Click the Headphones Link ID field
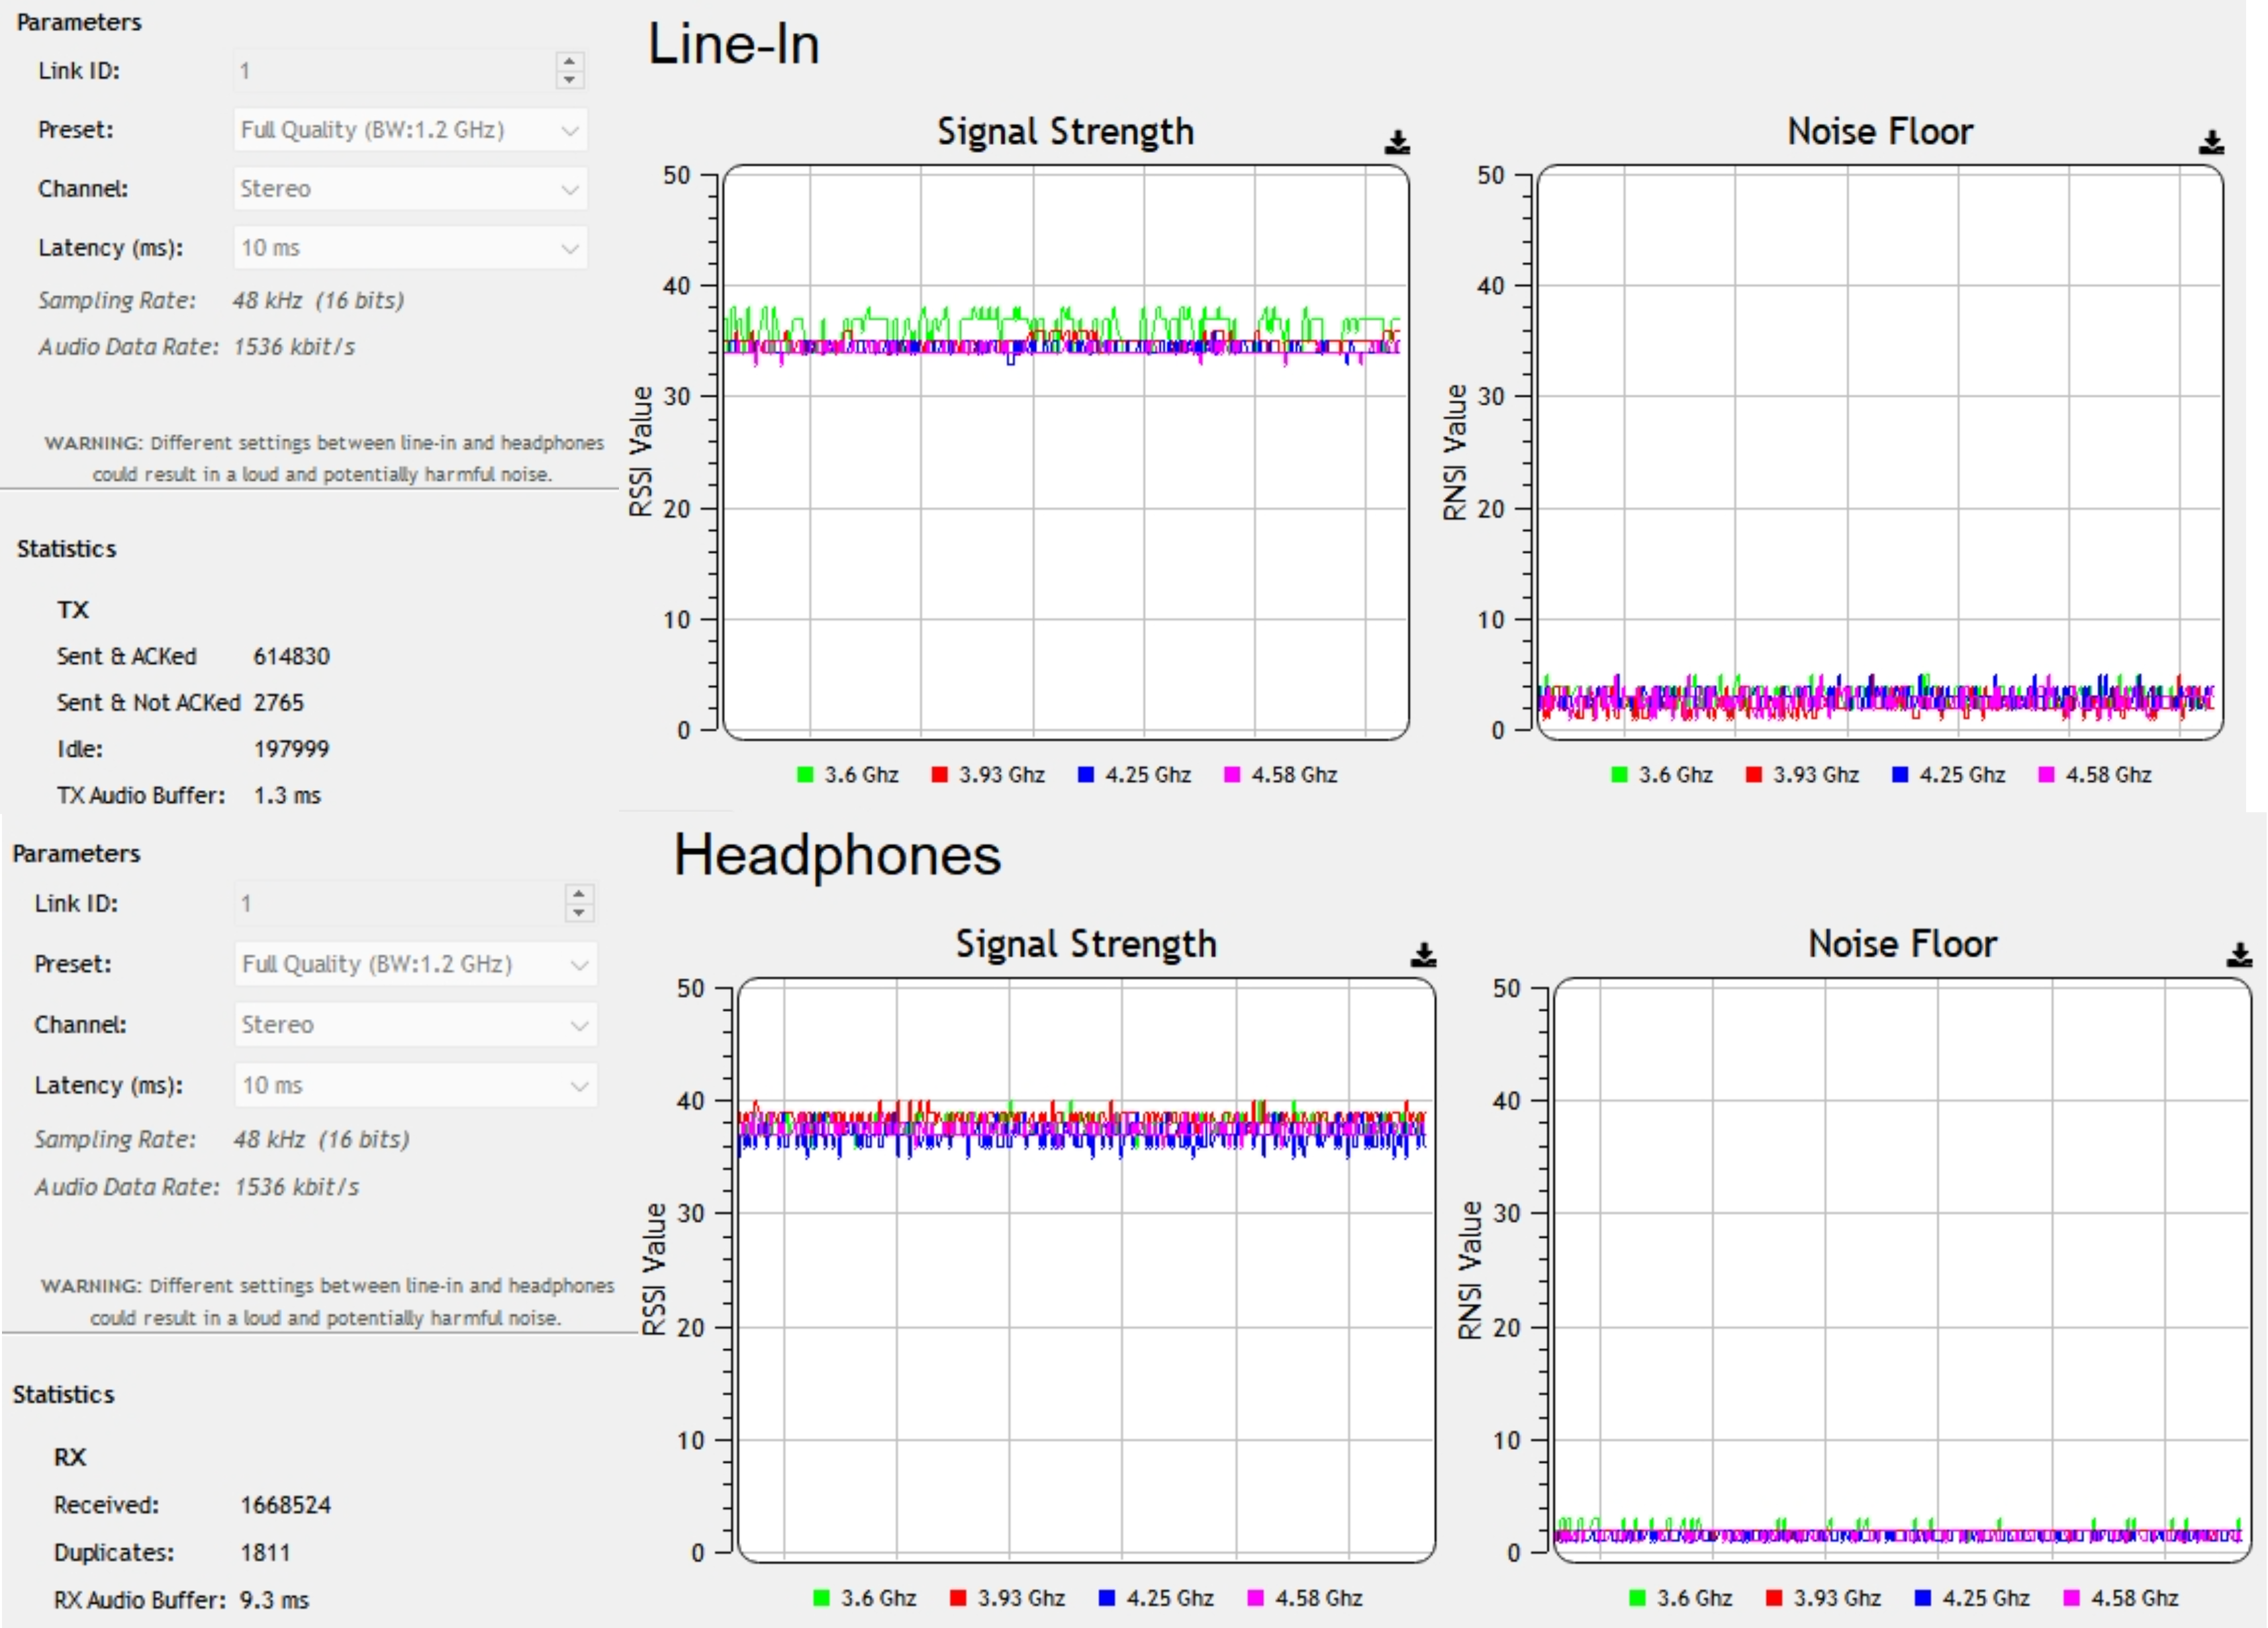Screen dimensions: 2268x1628 (x=395, y=903)
